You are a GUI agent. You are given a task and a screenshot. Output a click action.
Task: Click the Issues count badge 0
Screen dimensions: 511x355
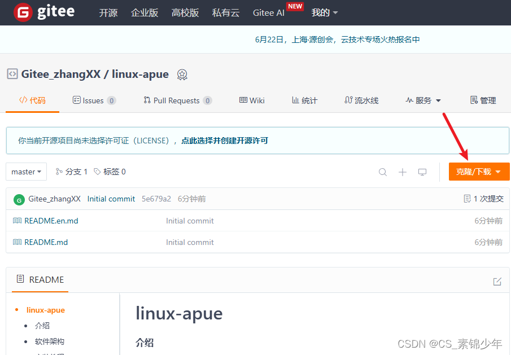(111, 100)
